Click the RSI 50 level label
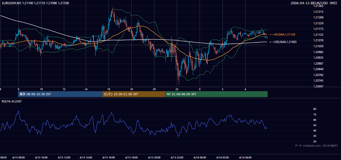 click(x=315, y=125)
